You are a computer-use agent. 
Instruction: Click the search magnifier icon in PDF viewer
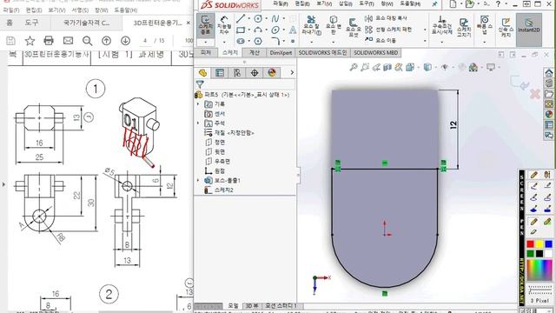point(87,41)
